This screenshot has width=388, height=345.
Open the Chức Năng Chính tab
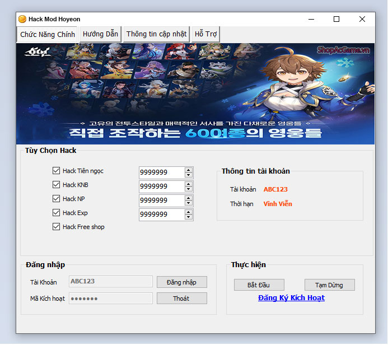pyautogui.click(x=47, y=34)
